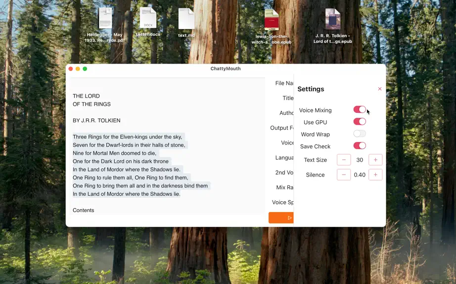Click the Use GPU label
The image size is (456, 284).
[315, 122]
